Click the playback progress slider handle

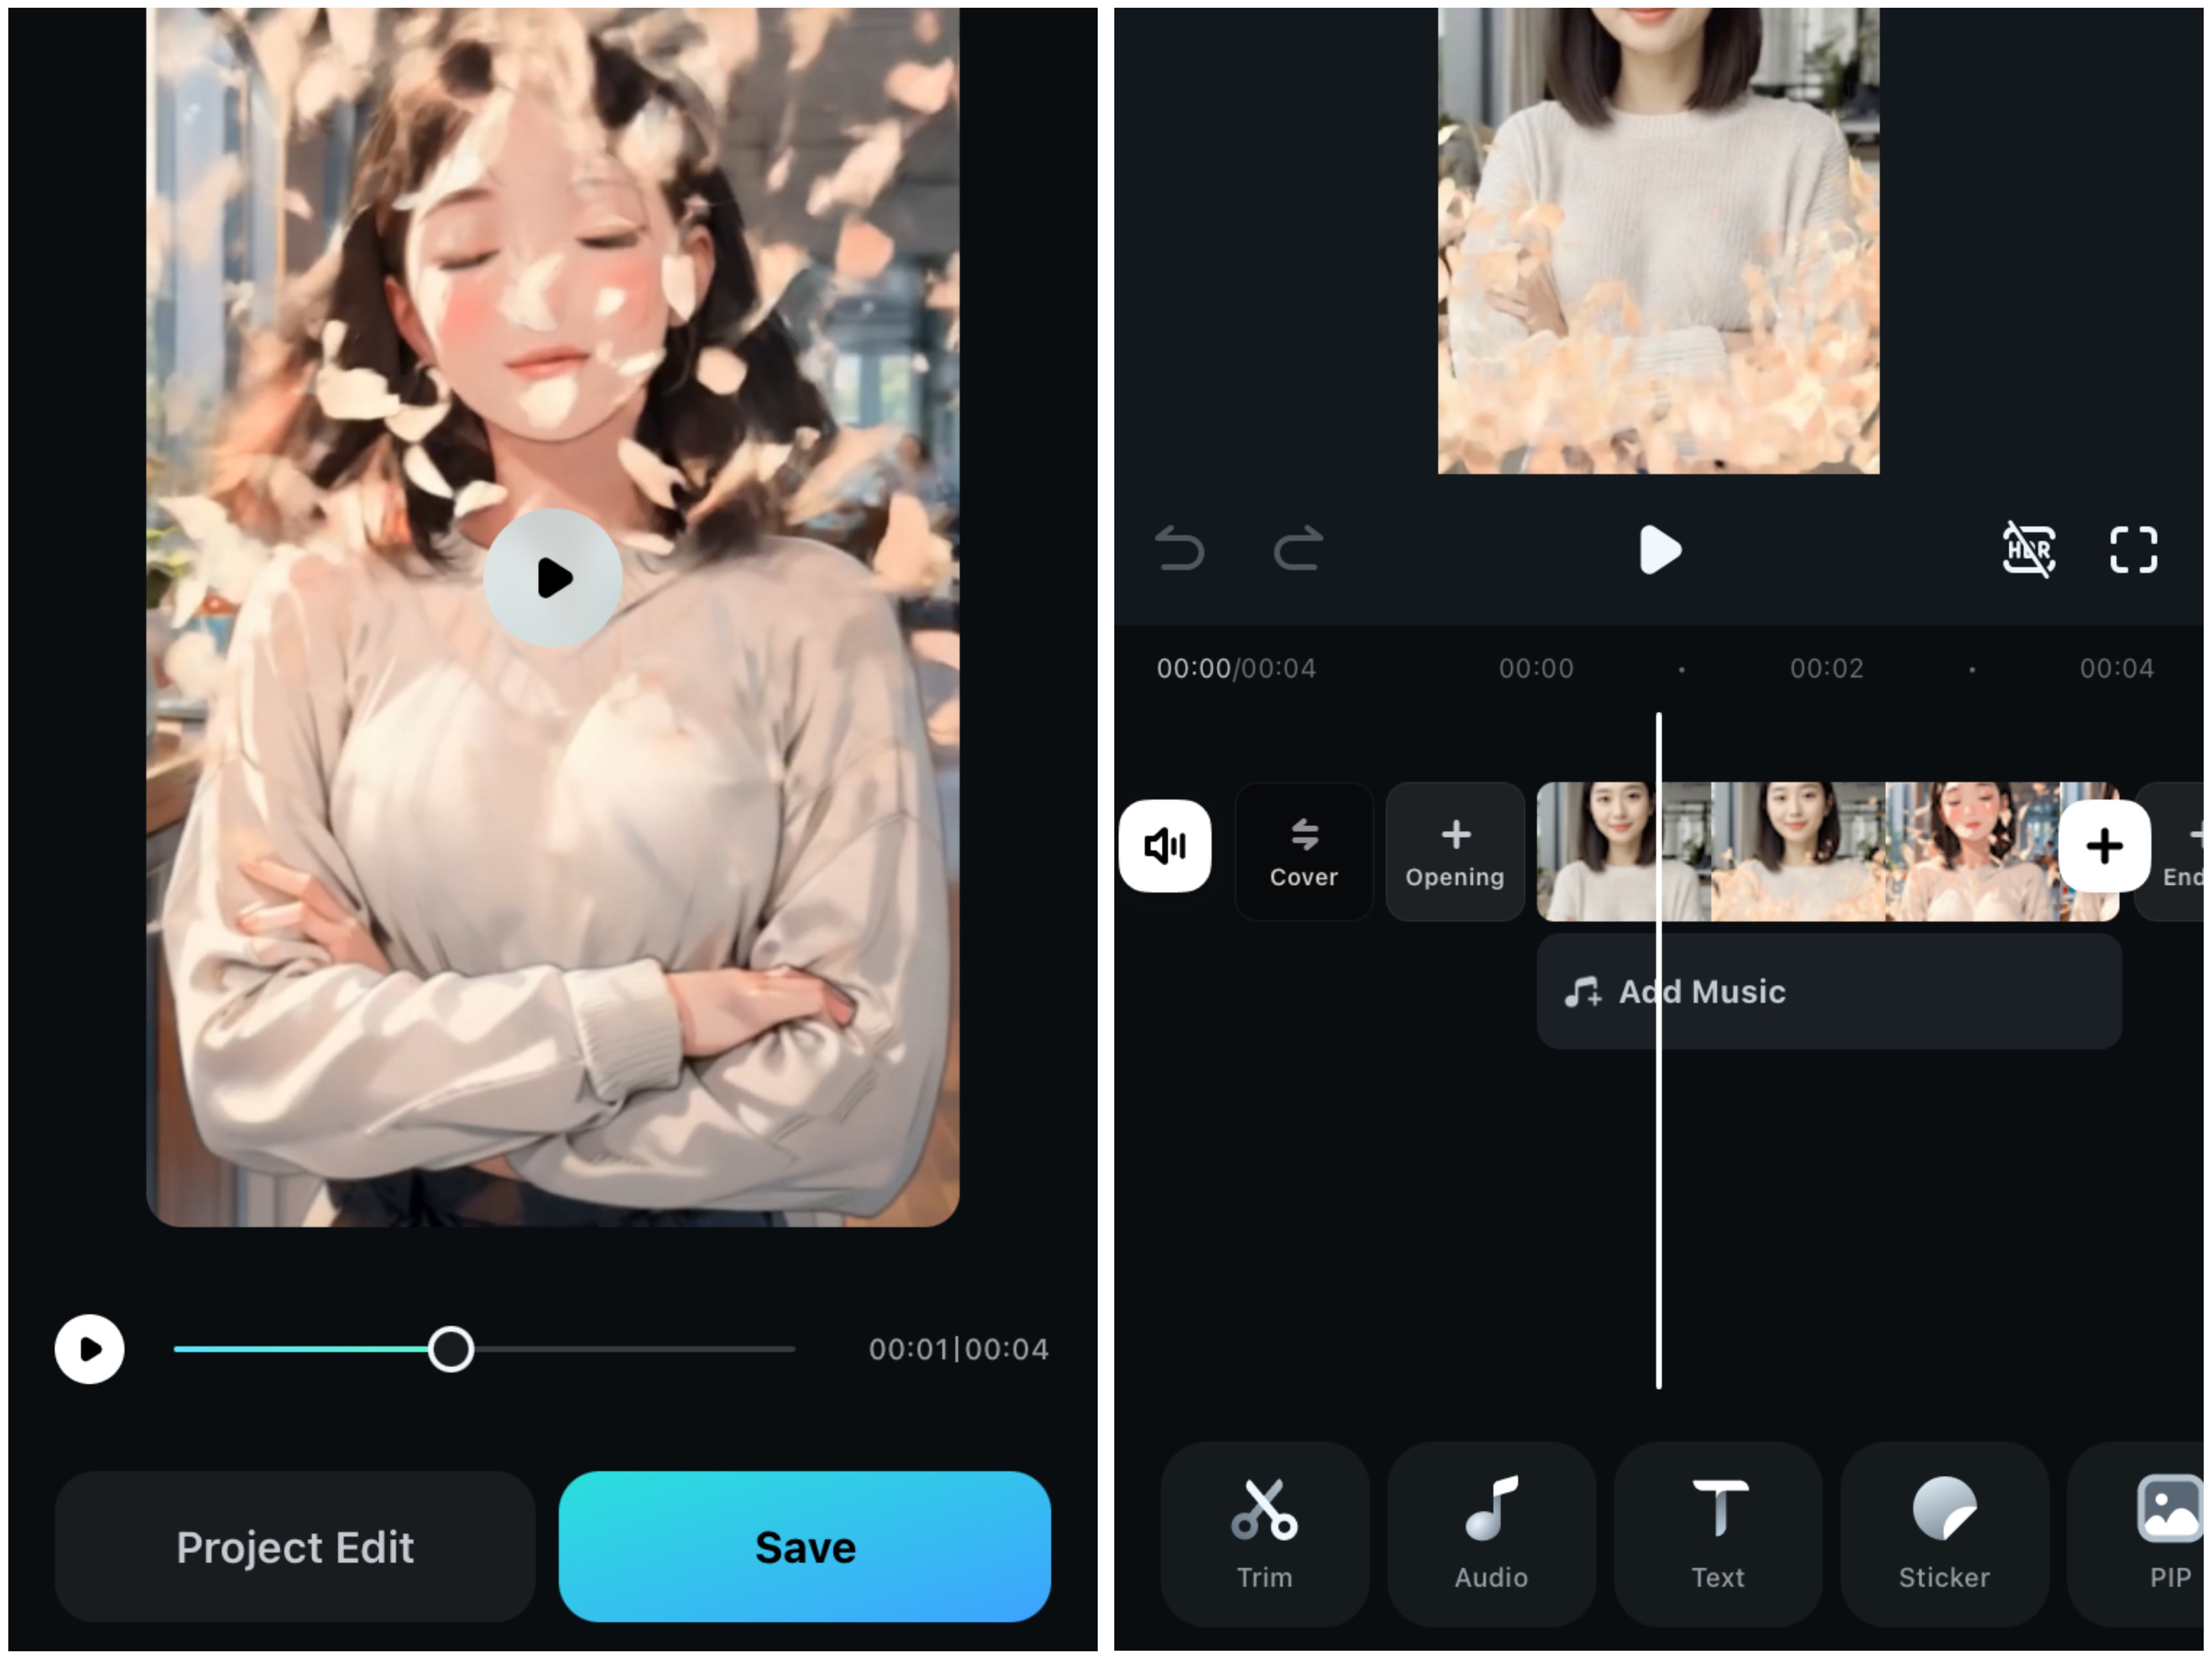click(x=451, y=1349)
